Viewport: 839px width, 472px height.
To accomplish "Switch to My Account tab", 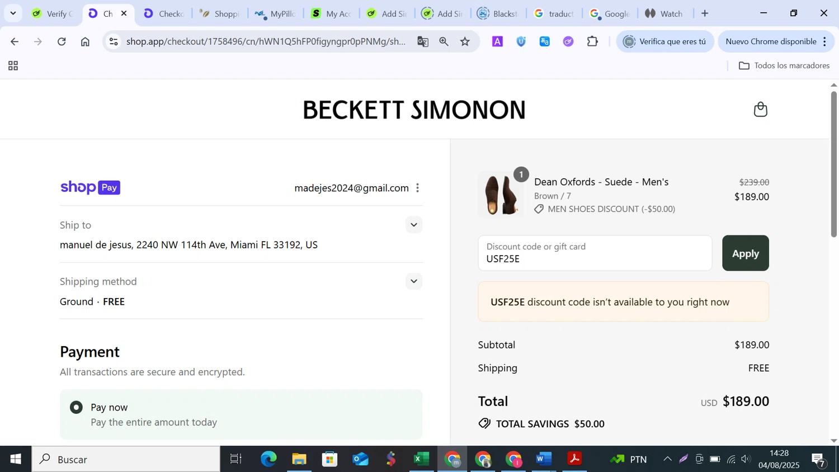I will [332, 13].
